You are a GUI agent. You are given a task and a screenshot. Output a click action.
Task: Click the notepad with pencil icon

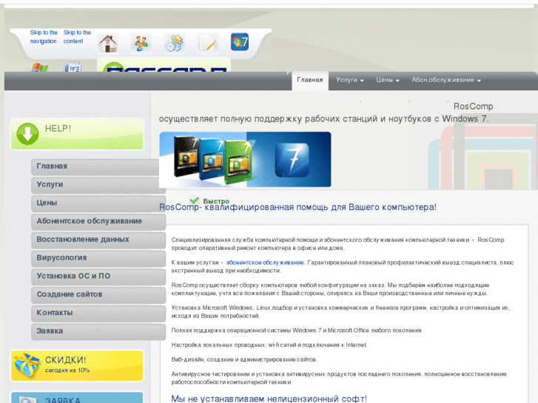[208, 44]
